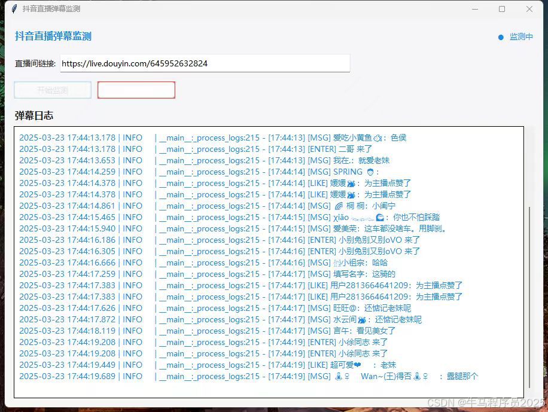Viewport: 548px width, 412px height.
Task: Click the greyed-out 开始监测 button
Action: tap(53, 90)
